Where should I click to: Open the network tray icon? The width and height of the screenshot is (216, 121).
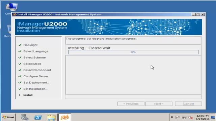tap(184, 117)
